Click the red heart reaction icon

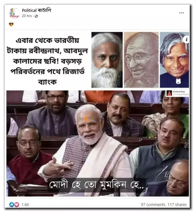pyautogui.click(x=17, y=204)
